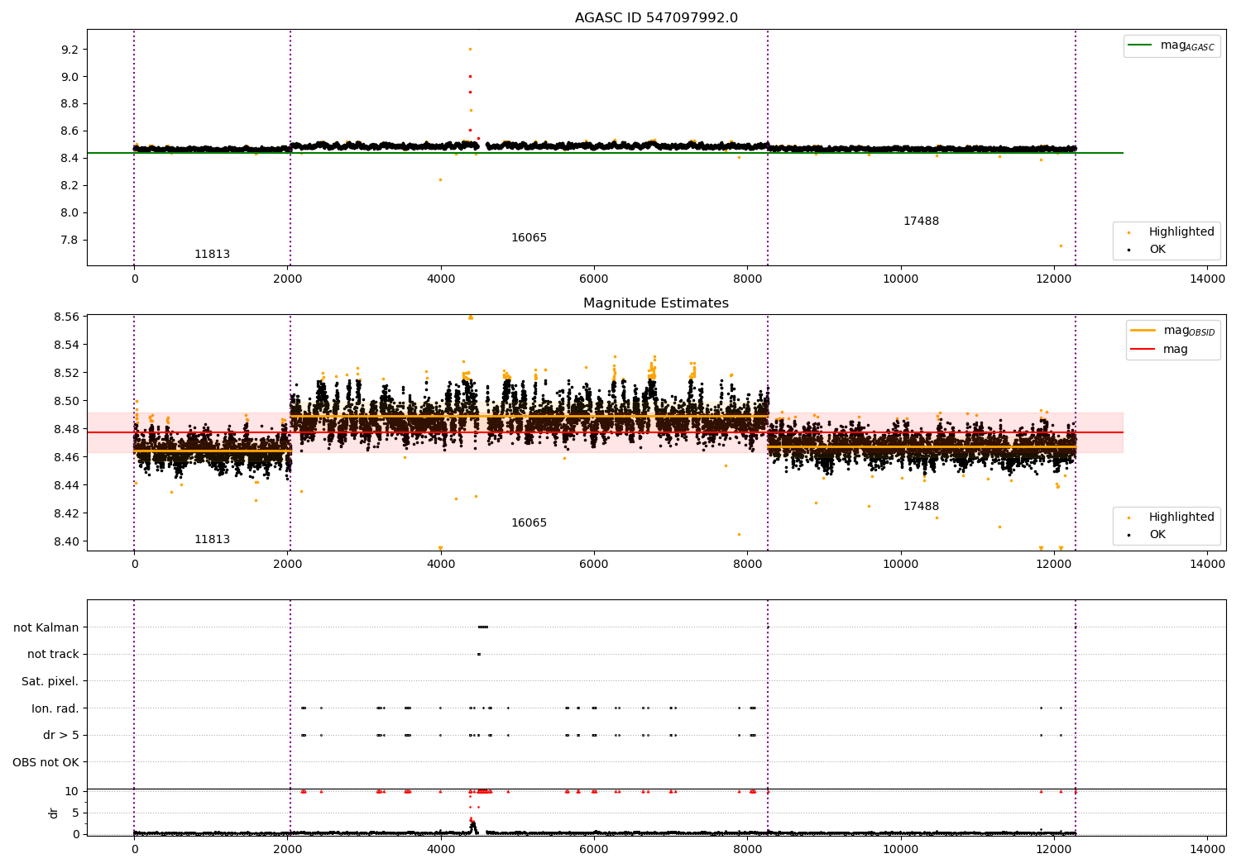1241x868 pixels.
Task: Click y-axis tick 8.46 on middle plot
Action: click(x=66, y=457)
